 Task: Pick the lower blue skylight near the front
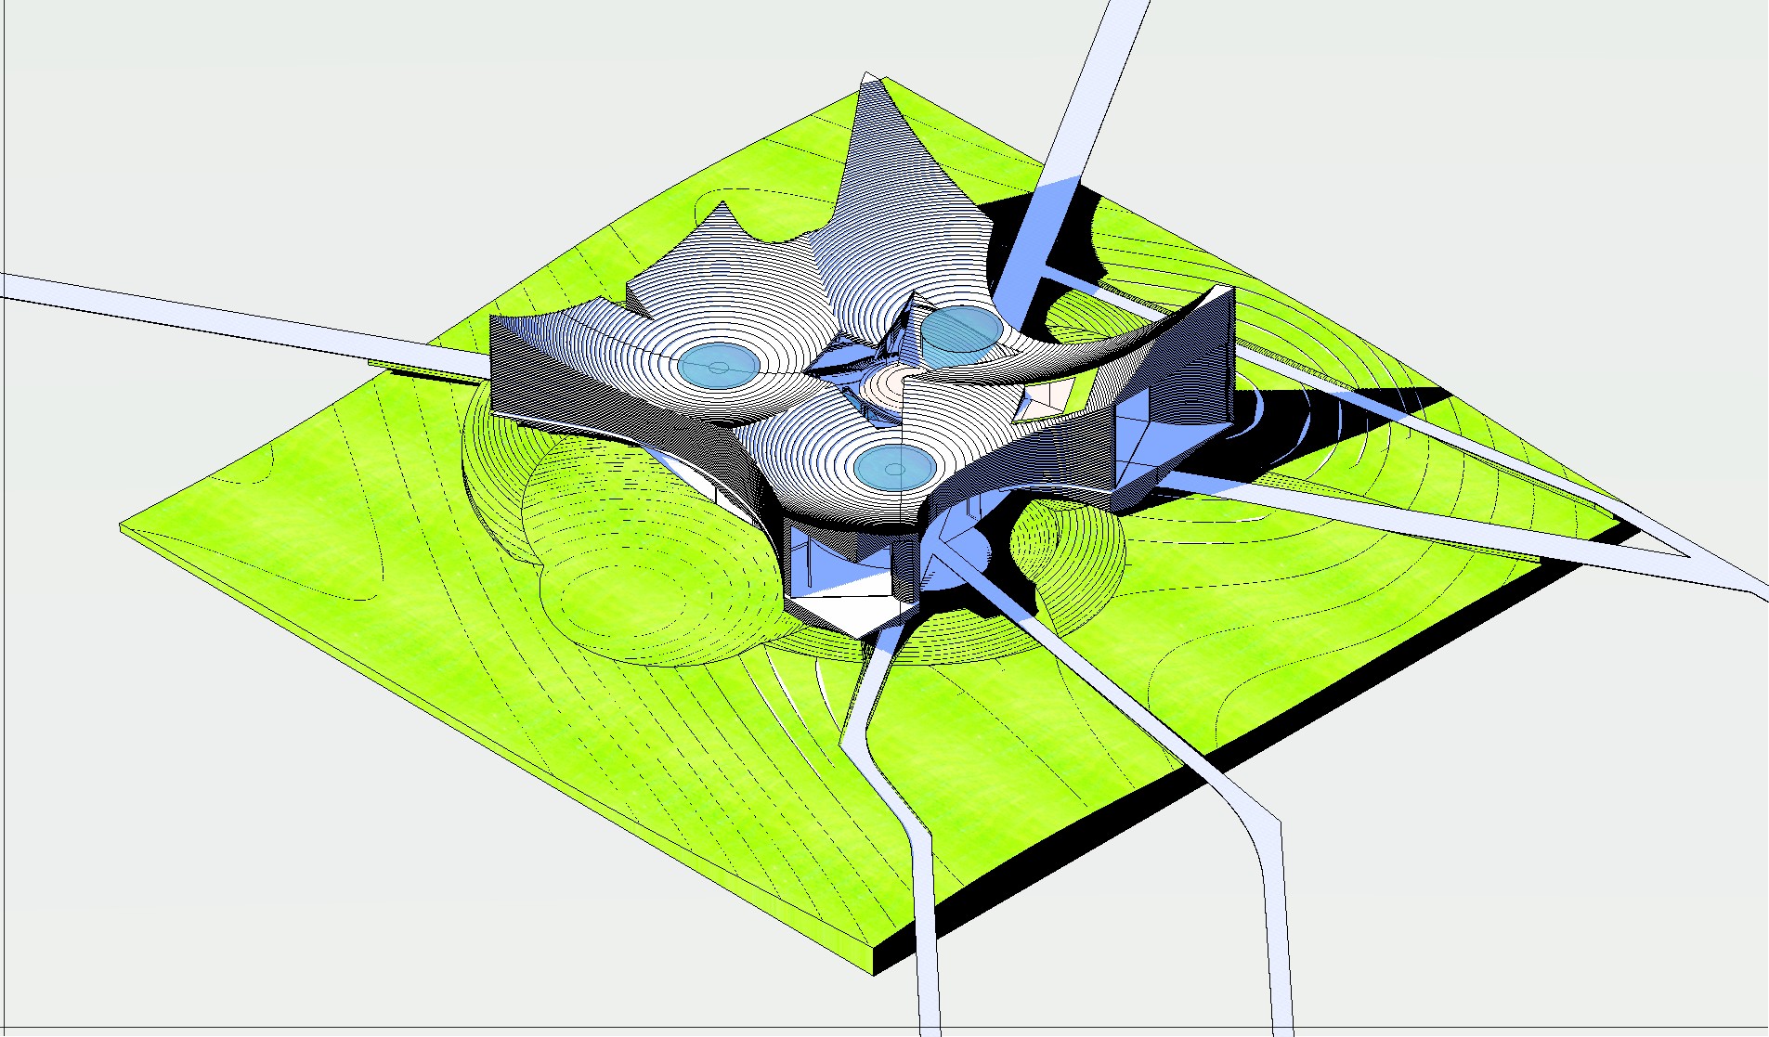coord(893,468)
